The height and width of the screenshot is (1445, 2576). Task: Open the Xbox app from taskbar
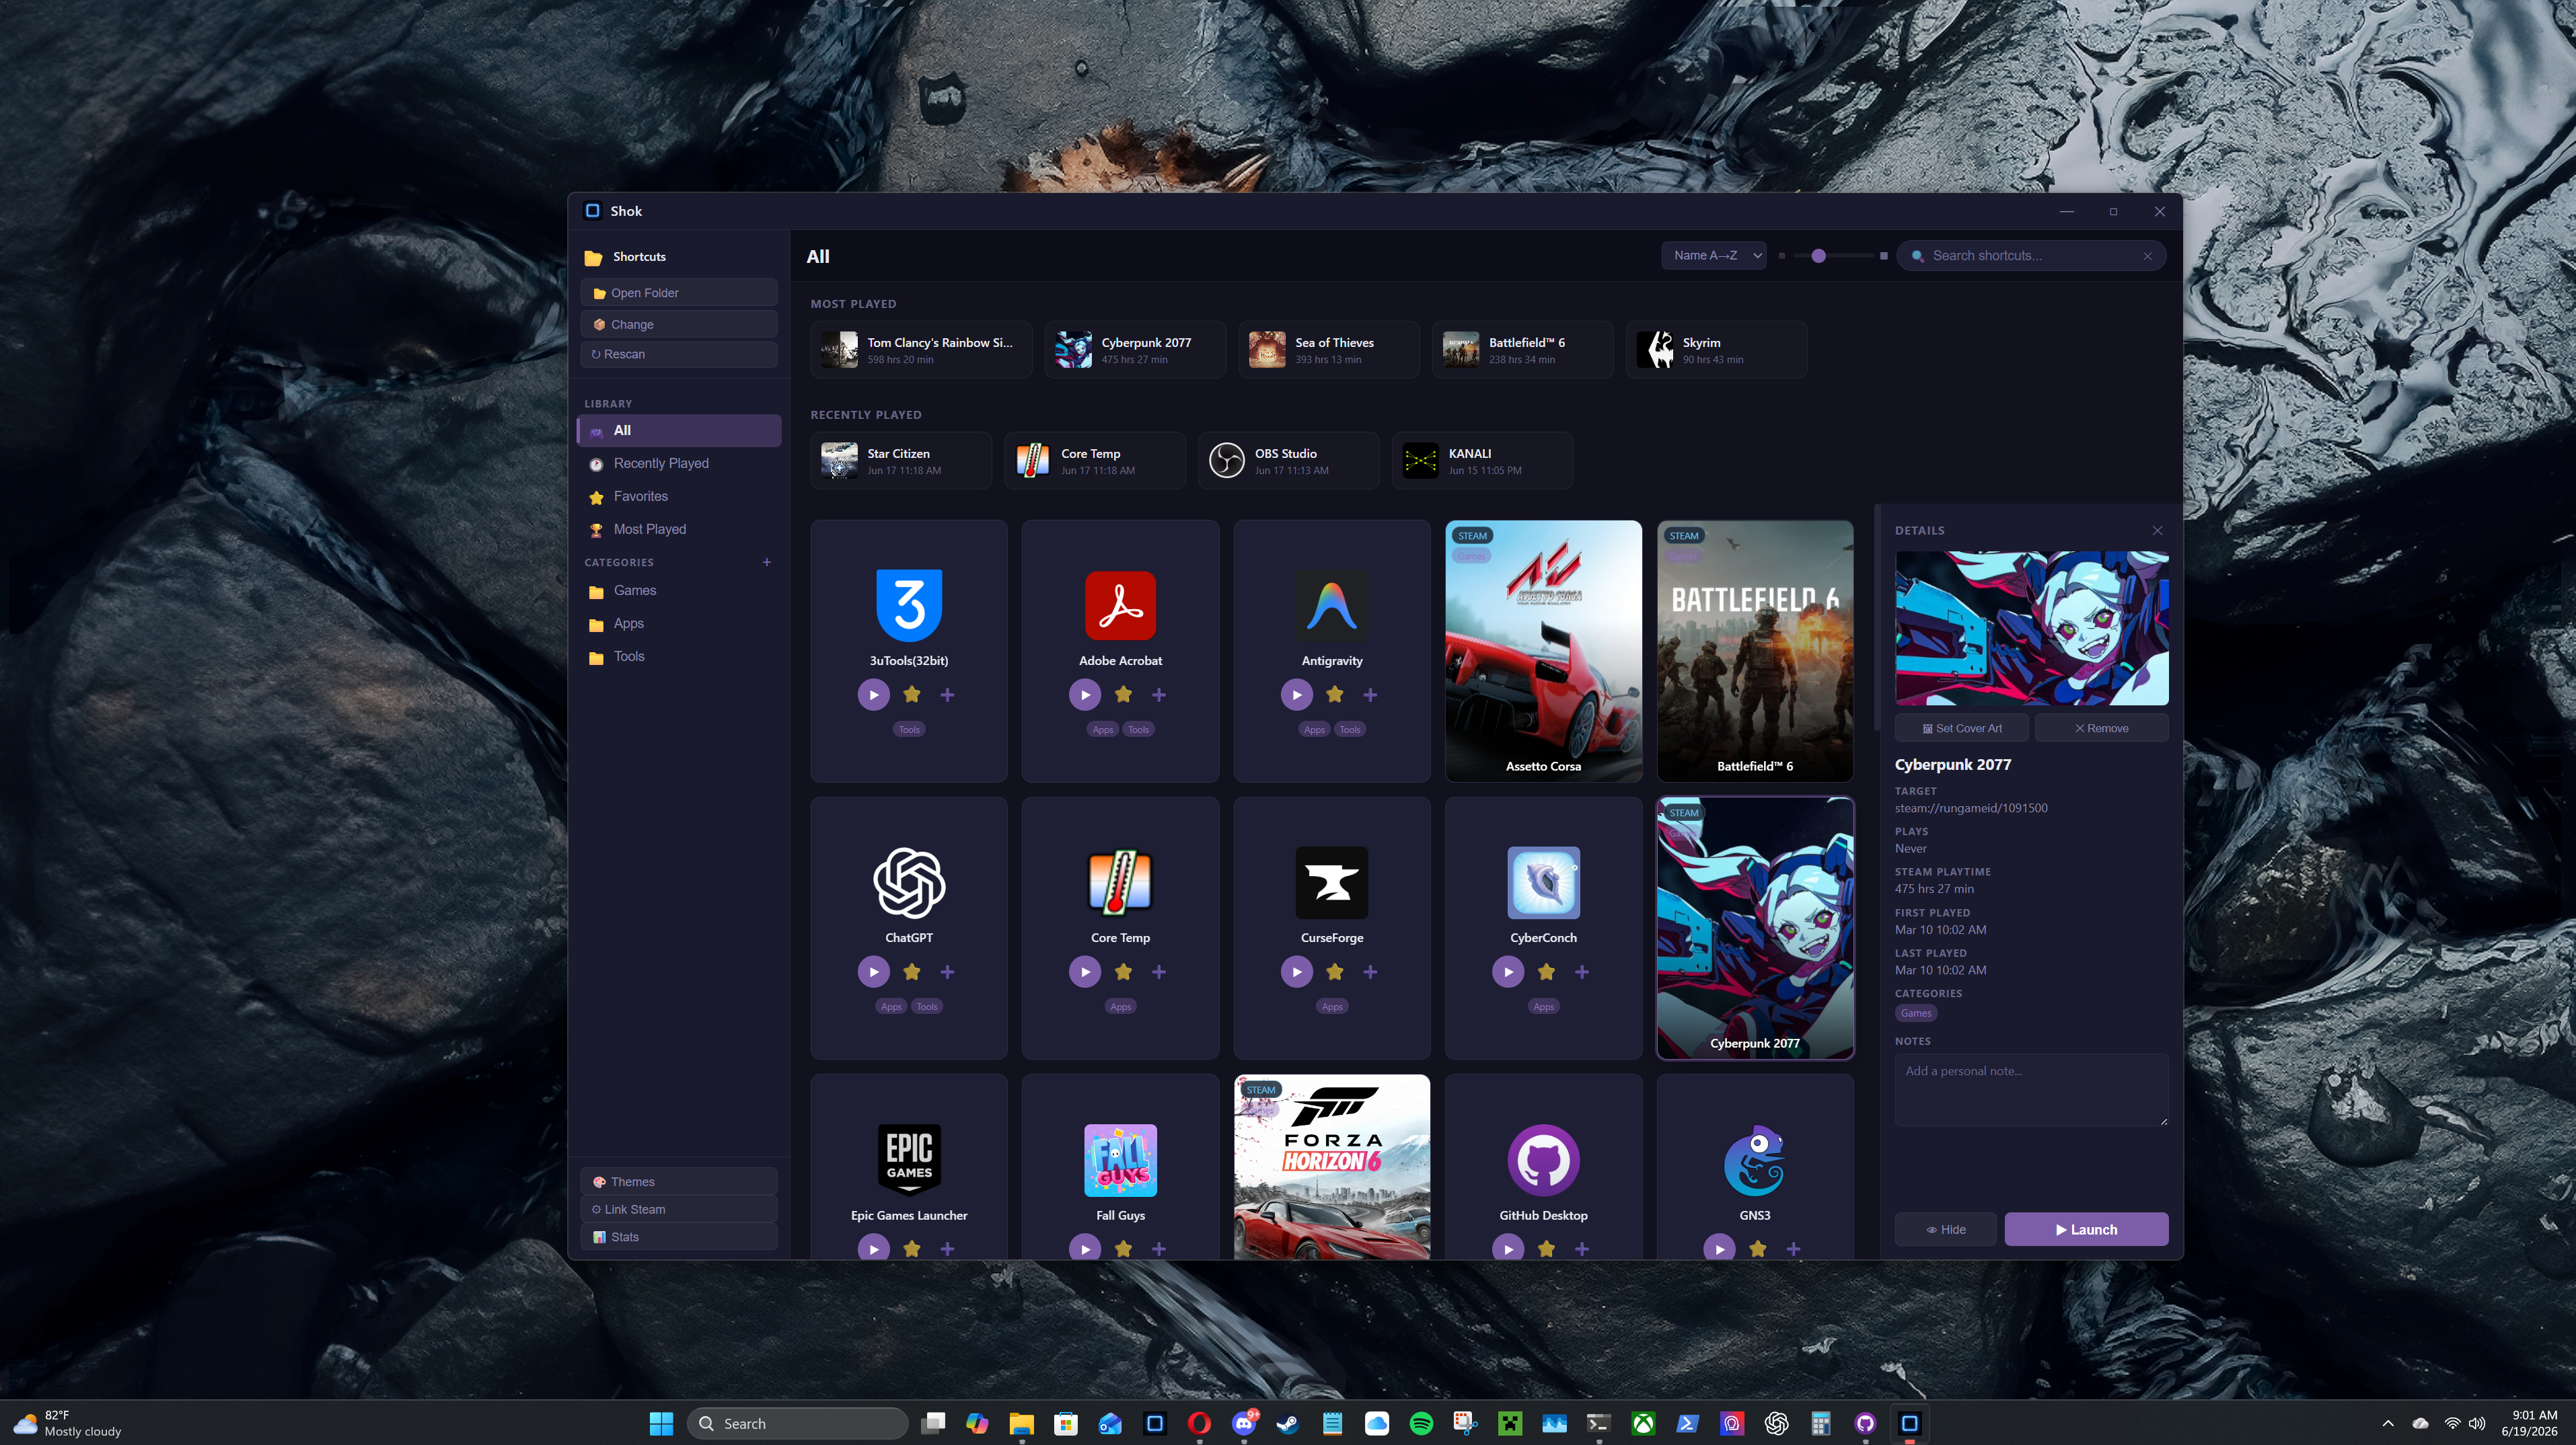click(x=1643, y=1423)
